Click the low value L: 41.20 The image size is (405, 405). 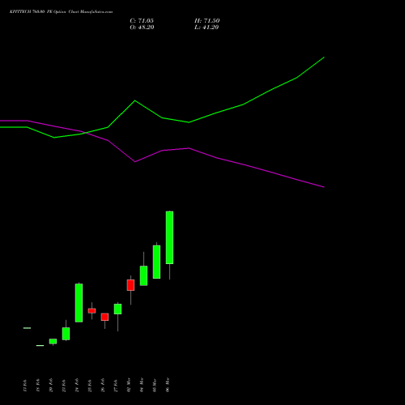click(207, 28)
